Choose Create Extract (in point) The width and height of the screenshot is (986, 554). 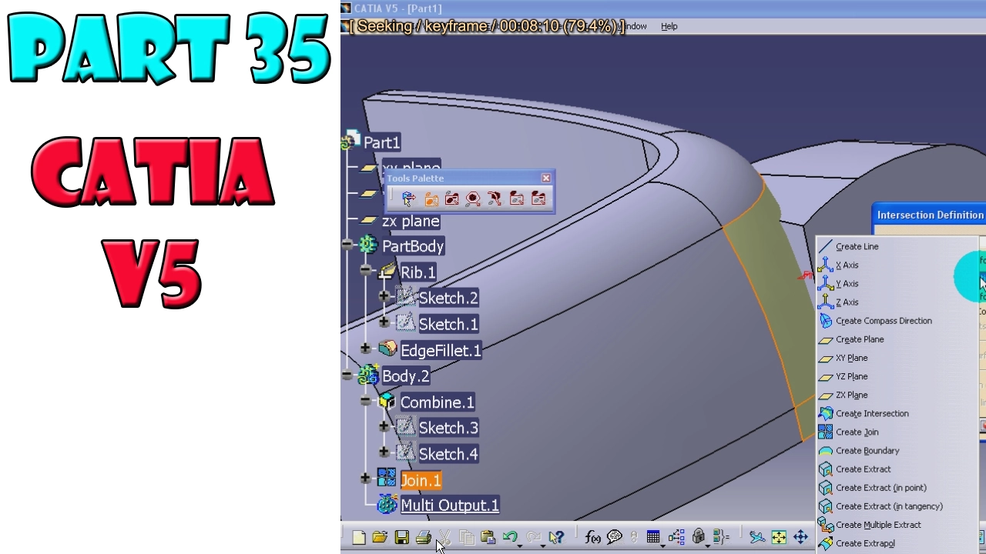point(881,487)
